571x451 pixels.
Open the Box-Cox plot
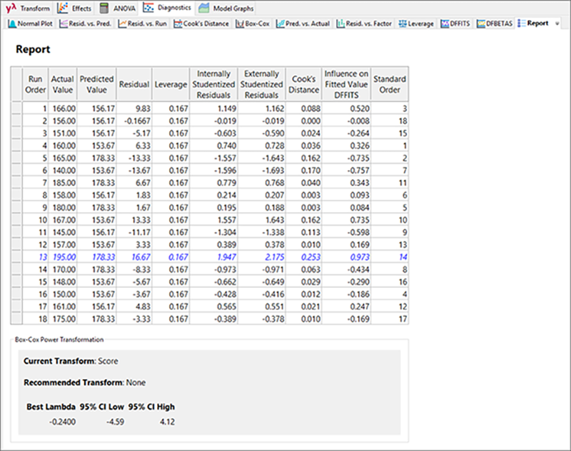pyautogui.click(x=253, y=24)
